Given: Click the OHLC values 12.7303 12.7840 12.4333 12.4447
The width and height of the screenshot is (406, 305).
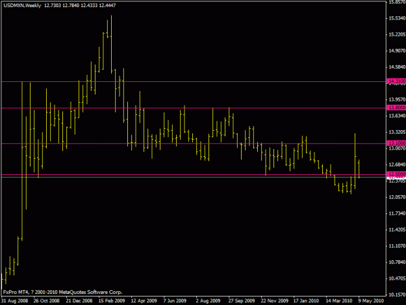Looking at the screenshot, I should 80,5.
